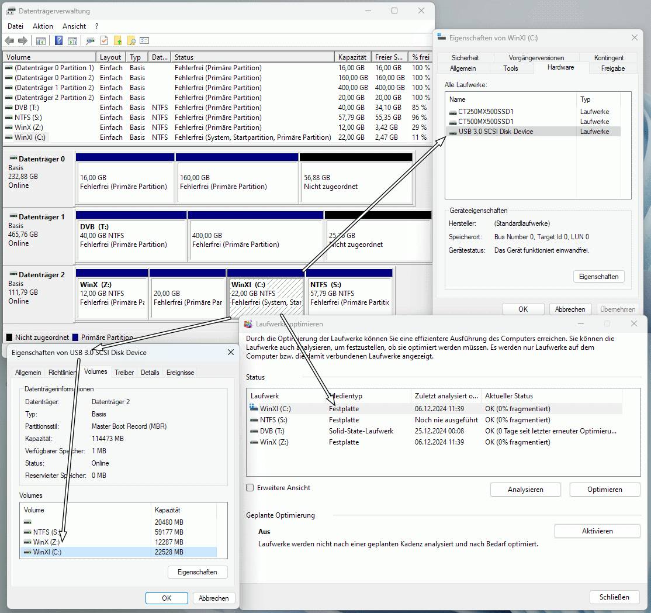Open the ? help menu

pos(97,26)
